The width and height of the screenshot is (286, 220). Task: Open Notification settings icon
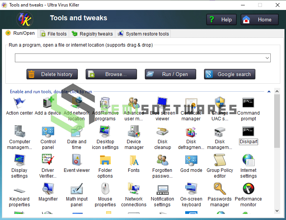coord(163,190)
